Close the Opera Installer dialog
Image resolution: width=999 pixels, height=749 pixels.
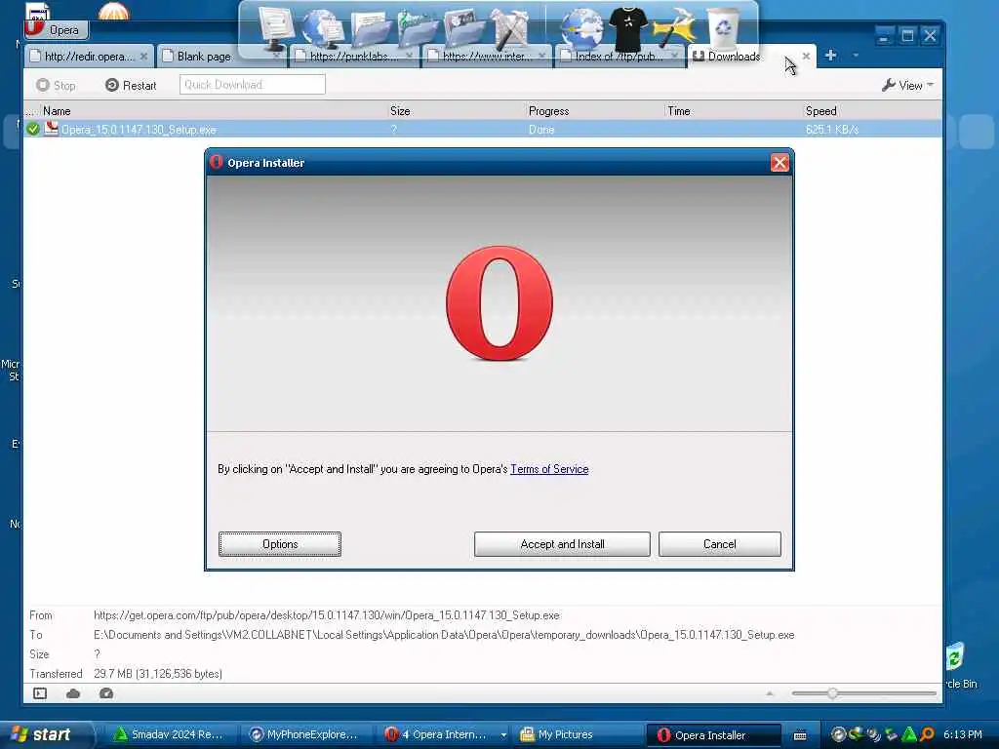pos(779,163)
